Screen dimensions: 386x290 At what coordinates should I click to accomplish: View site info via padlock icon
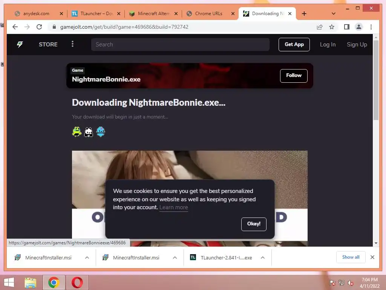tap(54, 27)
